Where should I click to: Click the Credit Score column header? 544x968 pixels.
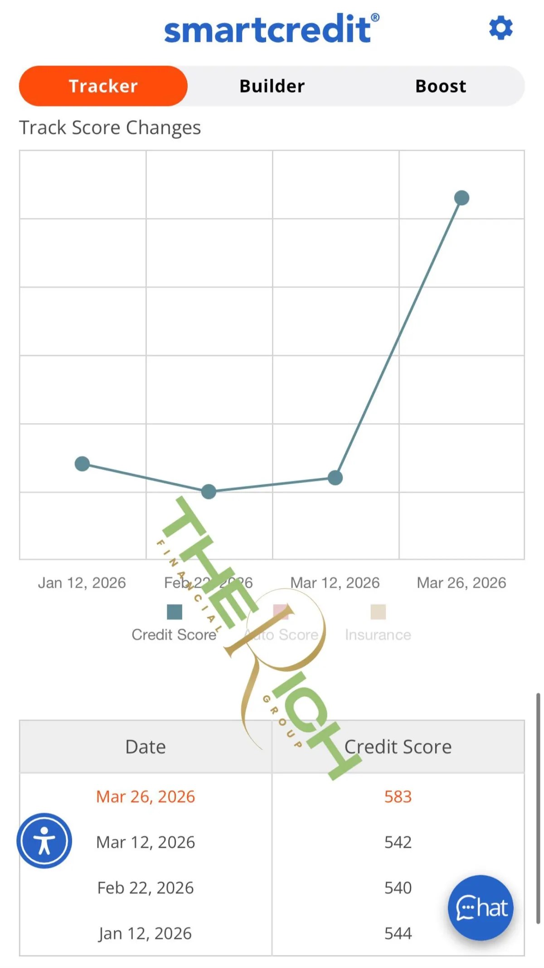398,747
